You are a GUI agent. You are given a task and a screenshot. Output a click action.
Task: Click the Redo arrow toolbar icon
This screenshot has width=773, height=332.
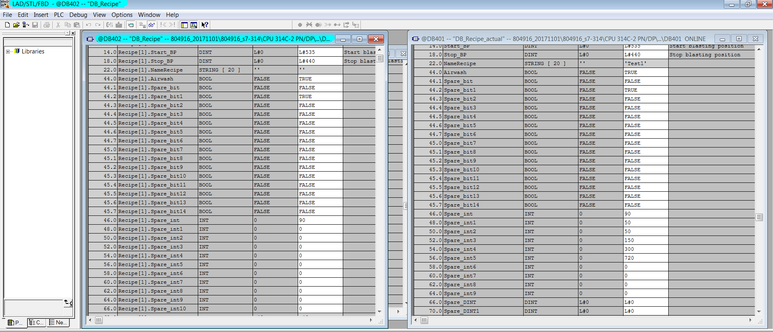[98, 25]
